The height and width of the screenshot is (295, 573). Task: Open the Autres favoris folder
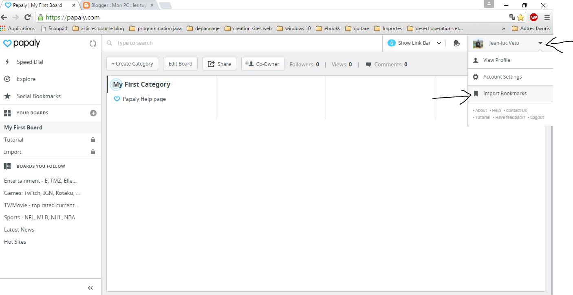click(x=531, y=28)
